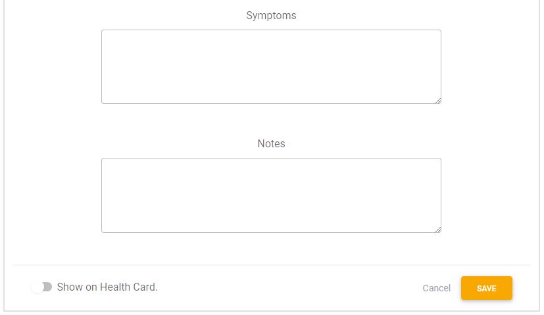Activate the Notes multiline input

point(271,195)
